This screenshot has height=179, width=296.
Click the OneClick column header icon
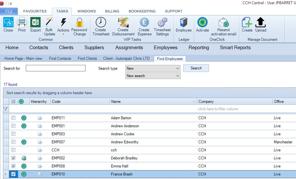point(21,102)
